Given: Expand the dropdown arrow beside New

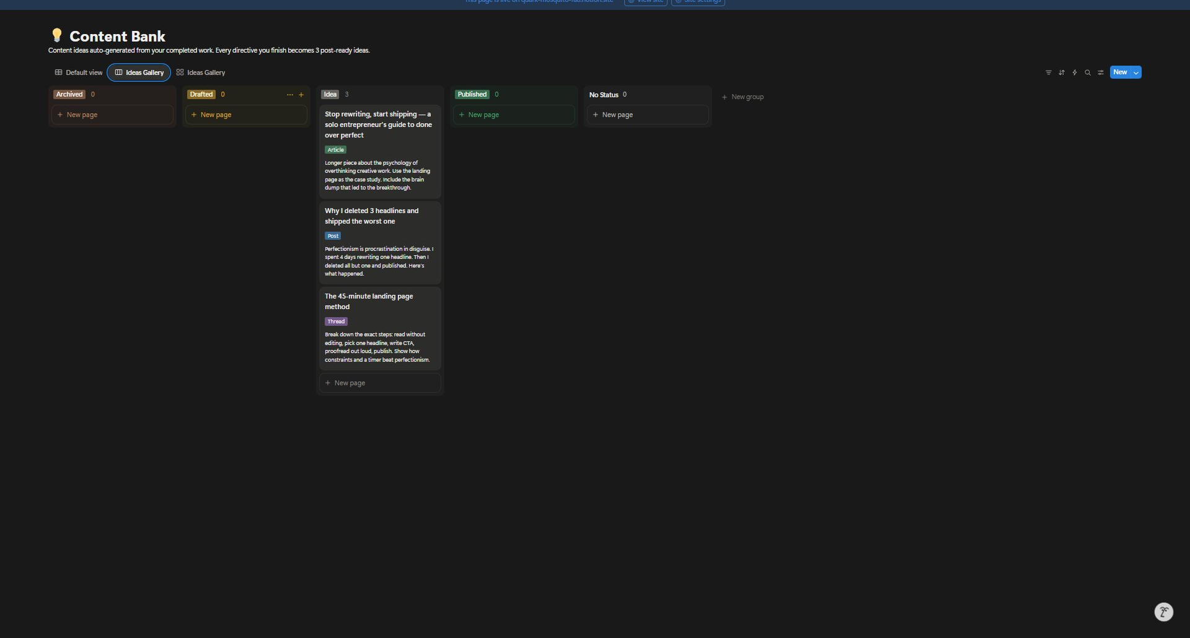Looking at the screenshot, I should tap(1135, 72).
